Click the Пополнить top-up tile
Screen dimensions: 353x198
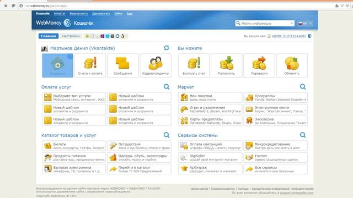click(227, 65)
